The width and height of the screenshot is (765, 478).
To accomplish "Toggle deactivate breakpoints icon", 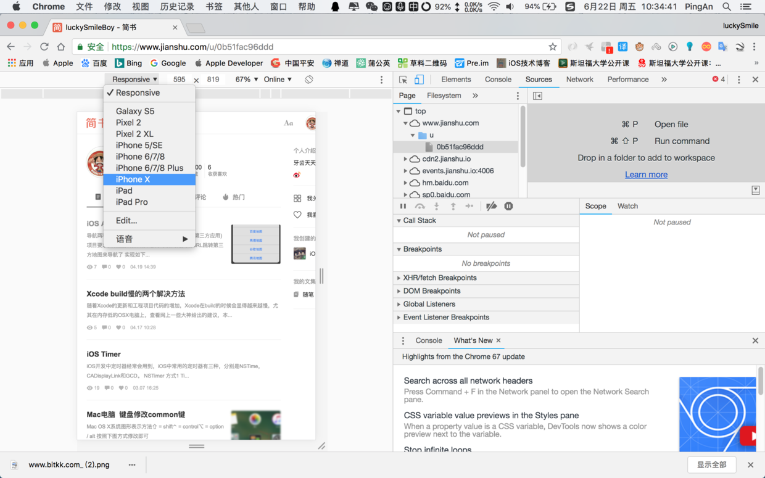I will coord(491,206).
